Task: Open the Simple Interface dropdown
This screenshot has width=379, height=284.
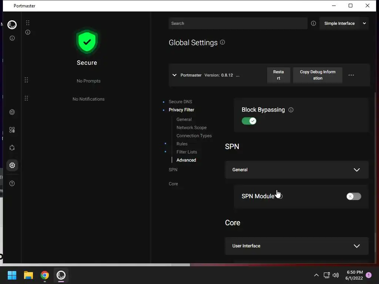Action: point(344,23)
